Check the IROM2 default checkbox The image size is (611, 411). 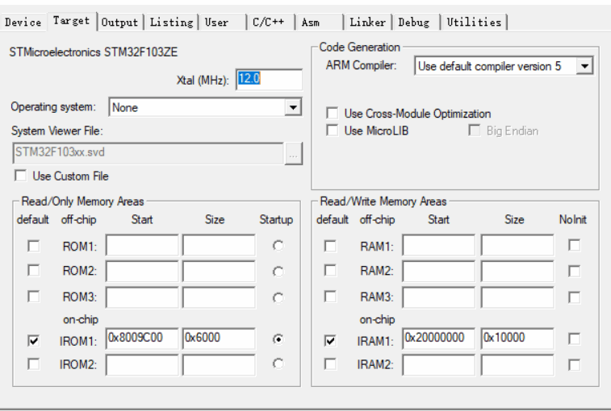(34, 364)
